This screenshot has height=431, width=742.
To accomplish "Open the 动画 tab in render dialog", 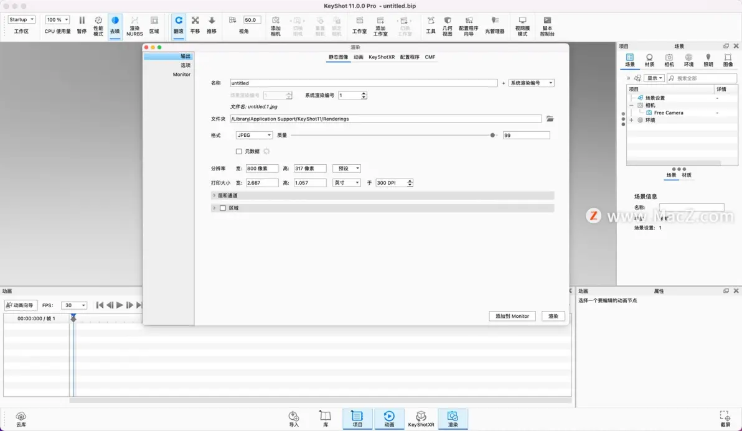I will 358,57.
